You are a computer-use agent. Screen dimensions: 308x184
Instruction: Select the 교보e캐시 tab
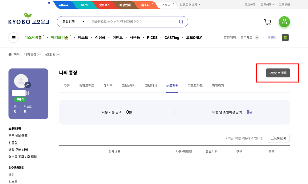click(129, 86)
